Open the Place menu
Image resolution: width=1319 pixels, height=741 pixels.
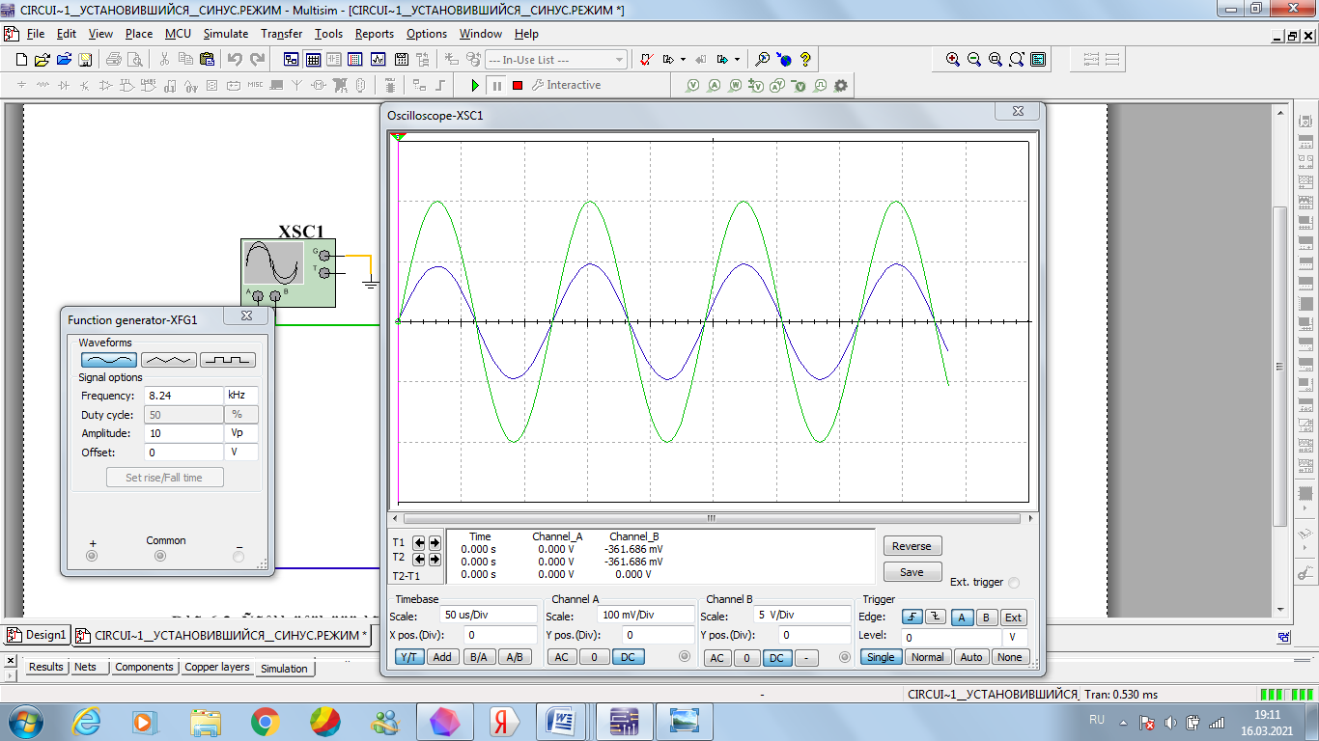139,33
